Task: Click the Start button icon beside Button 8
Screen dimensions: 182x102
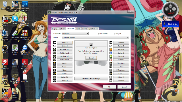Action: [x=111, y=80]
